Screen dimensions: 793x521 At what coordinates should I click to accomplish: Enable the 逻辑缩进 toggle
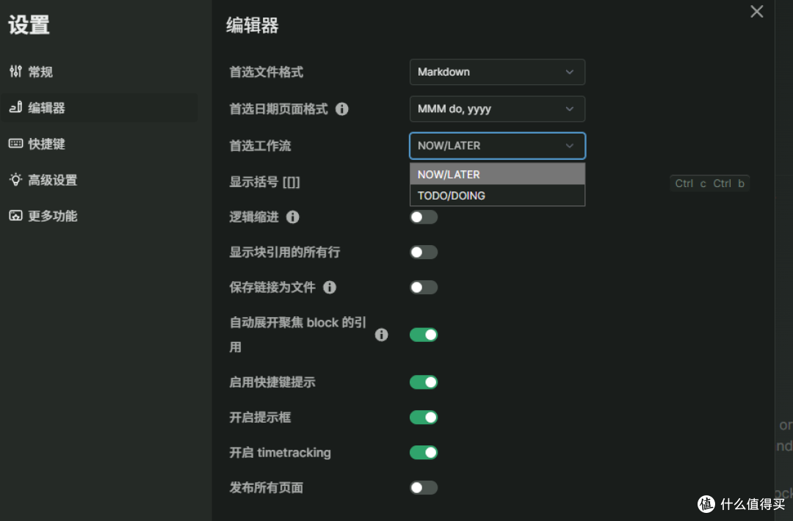coord(424,216)
